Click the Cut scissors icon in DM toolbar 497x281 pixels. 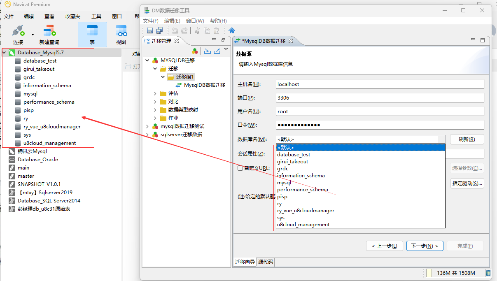tap(197, 30)
